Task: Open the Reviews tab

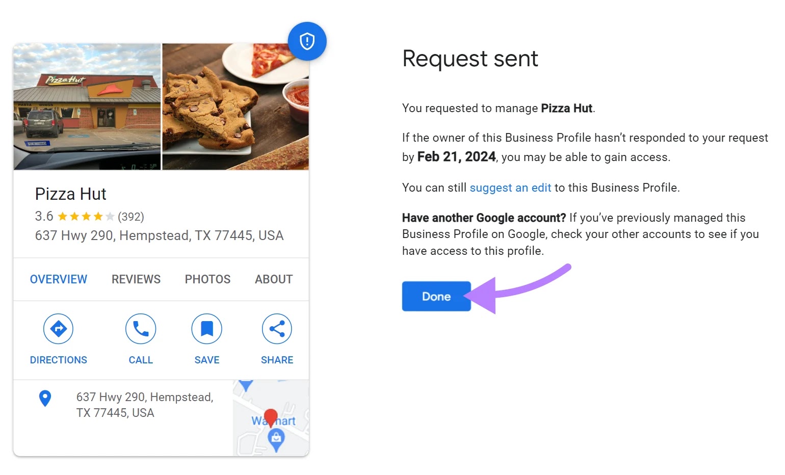Action: 136,279
